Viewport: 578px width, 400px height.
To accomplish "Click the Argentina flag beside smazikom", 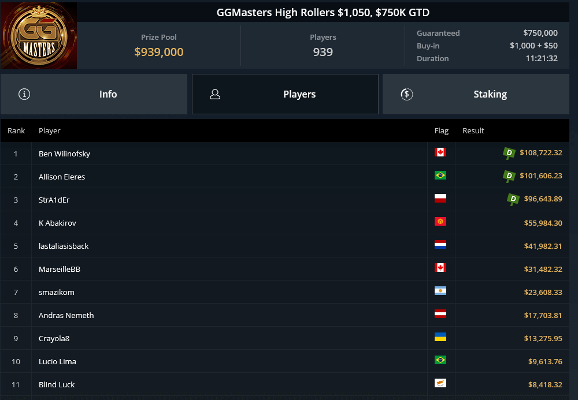I will (x=442, y=291).
